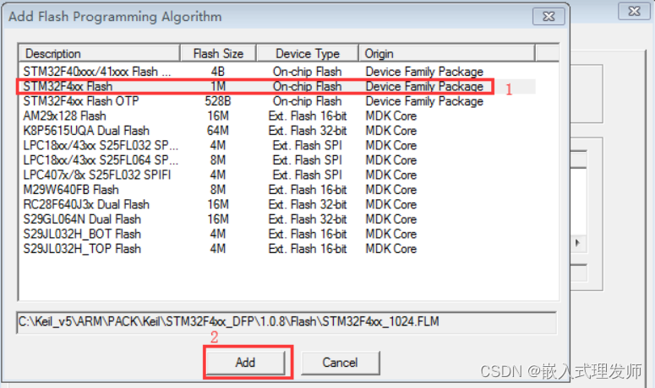Click the 528B flash size cell
The height and width of the screenshot is (388, 655).
point(218,101)
